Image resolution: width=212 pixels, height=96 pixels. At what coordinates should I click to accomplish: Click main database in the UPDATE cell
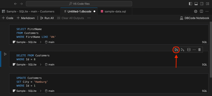pyautogui.click(x=50, y=91)
